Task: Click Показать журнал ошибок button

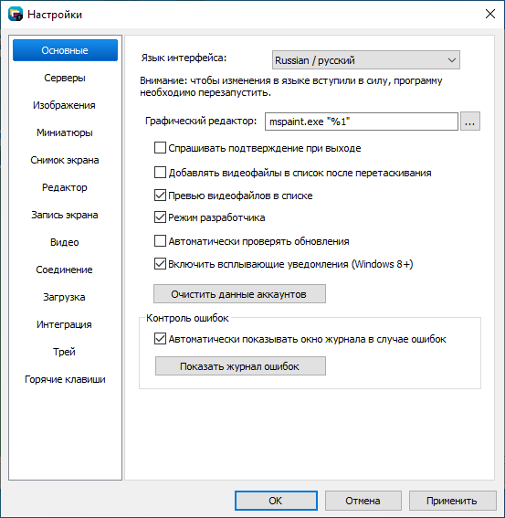Action: [x=240, y=366]
